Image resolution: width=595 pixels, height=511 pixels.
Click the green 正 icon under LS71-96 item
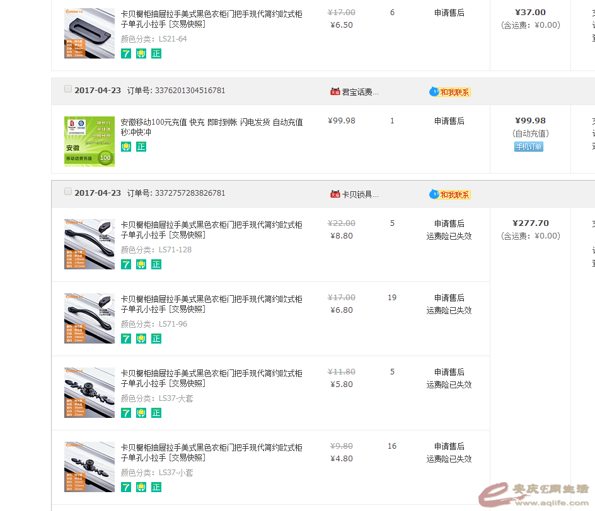[x=156, y=339]
